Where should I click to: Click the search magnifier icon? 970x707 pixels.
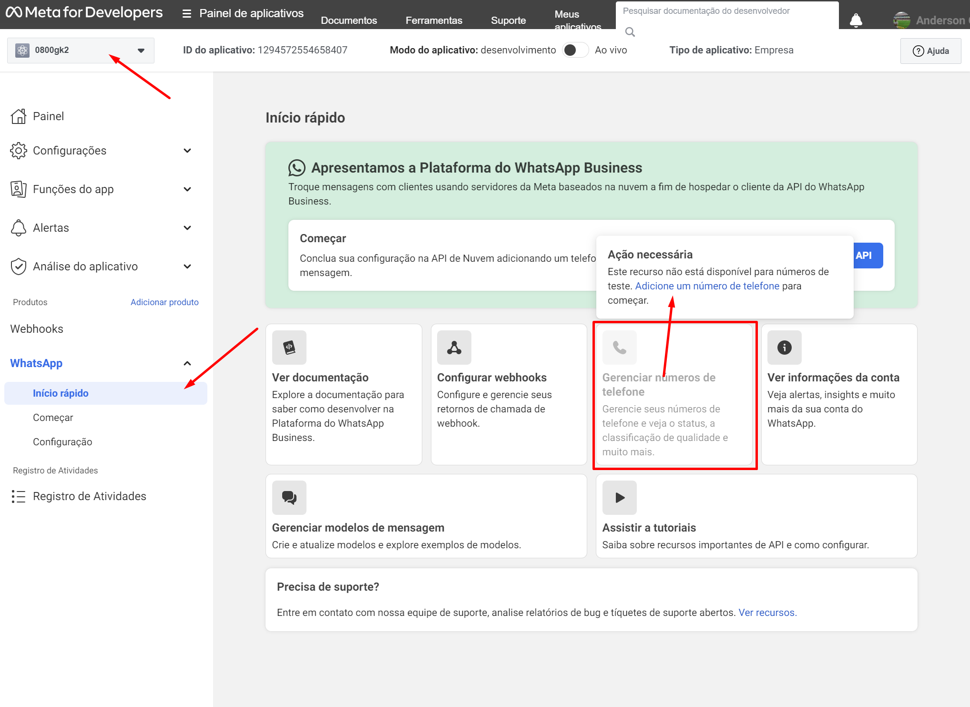(630, 32)
